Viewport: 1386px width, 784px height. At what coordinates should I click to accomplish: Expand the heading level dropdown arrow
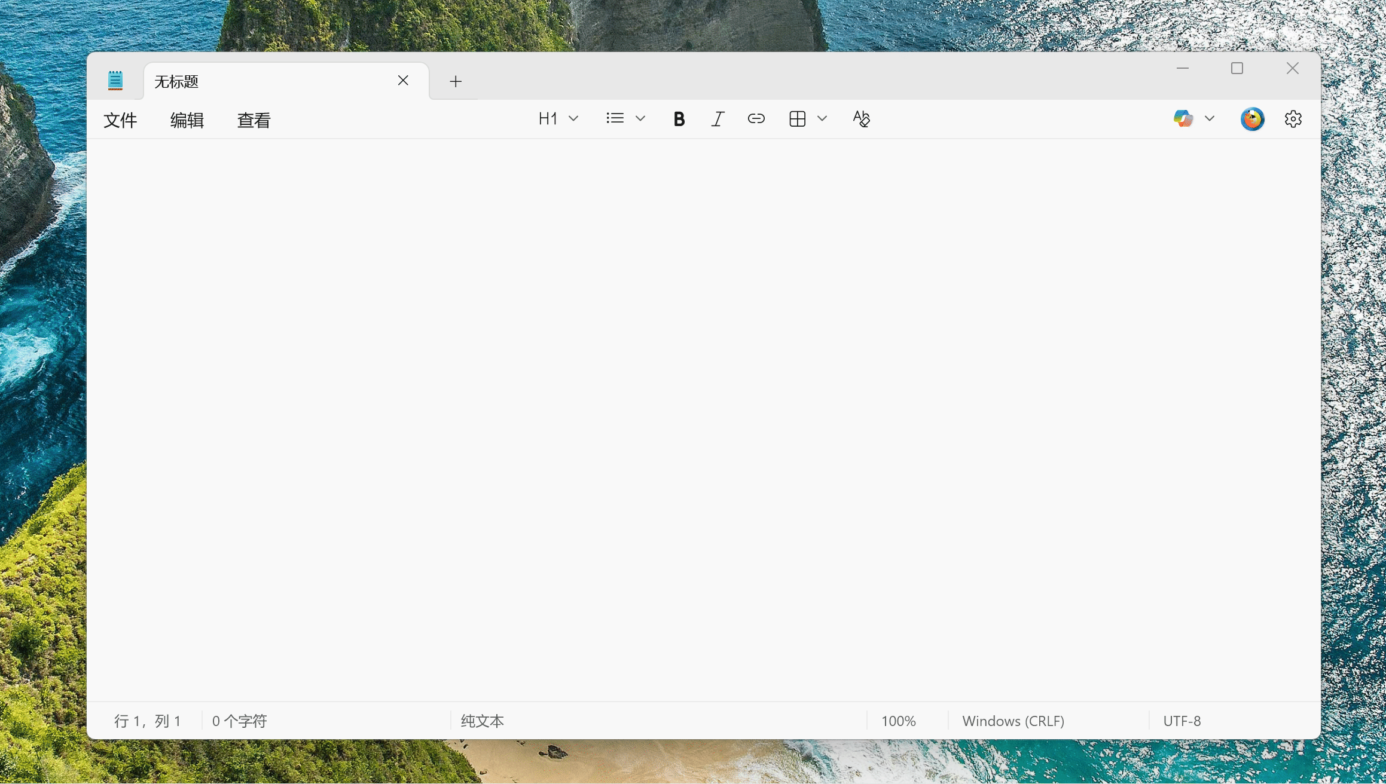coord(573,118)
